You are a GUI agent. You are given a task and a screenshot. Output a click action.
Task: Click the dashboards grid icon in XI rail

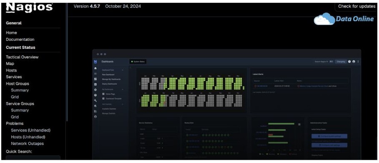point(95,79)
